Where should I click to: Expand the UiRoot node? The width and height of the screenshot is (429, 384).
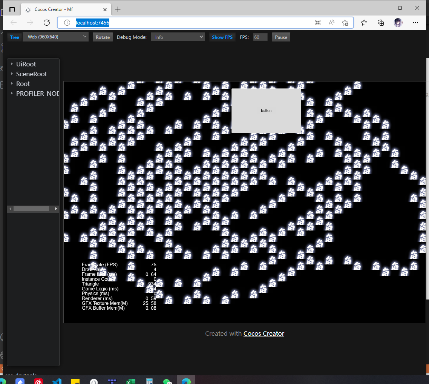point(12,64)
